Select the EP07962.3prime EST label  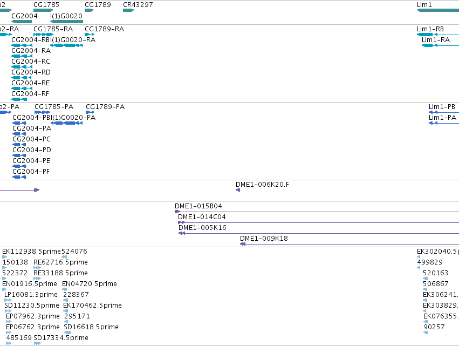pyautogui.click(x=33, y=317)
